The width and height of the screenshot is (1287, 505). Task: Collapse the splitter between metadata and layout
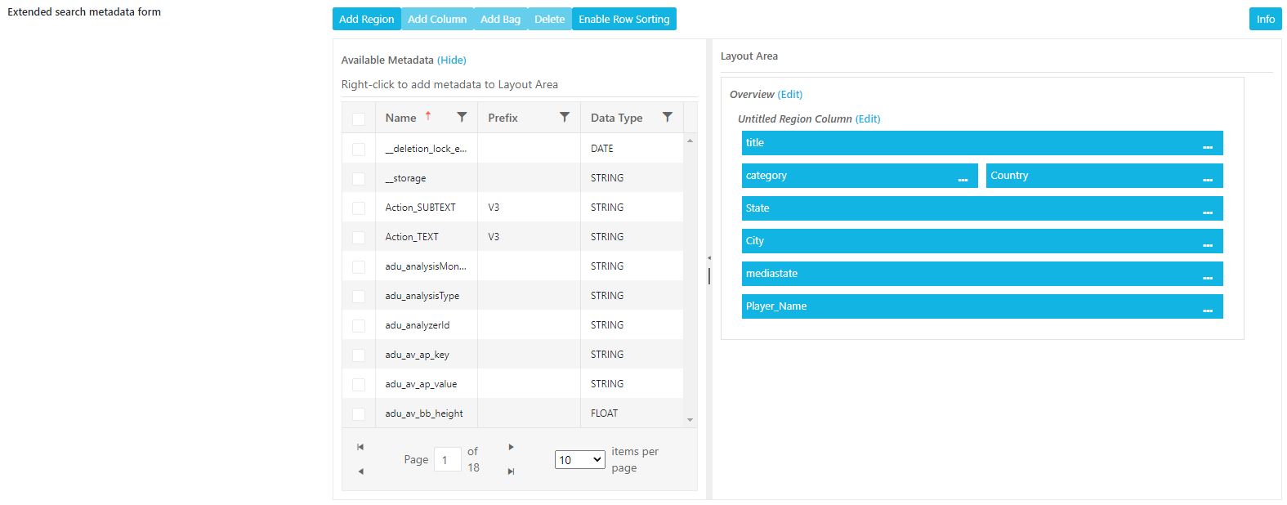pyautogui.click(x=708, y=258)
